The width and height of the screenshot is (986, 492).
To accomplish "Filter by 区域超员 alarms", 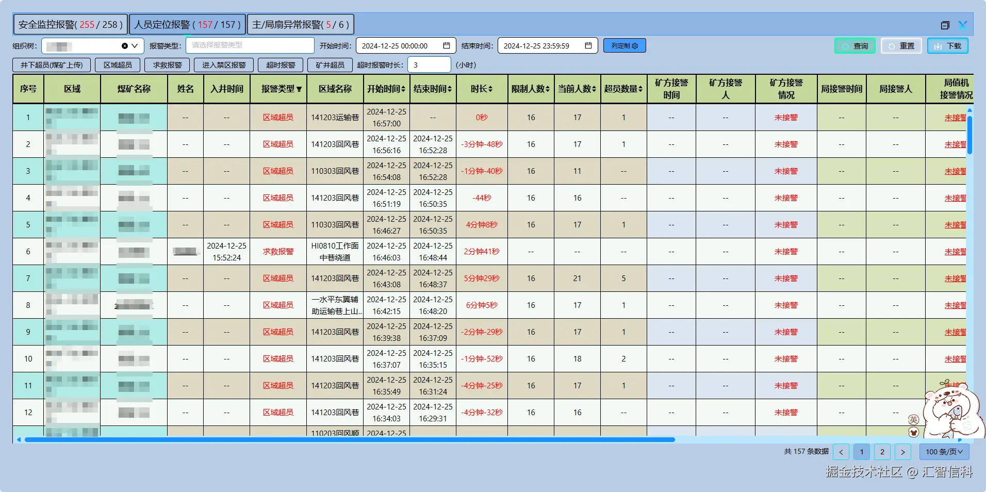I will point(118,65).
